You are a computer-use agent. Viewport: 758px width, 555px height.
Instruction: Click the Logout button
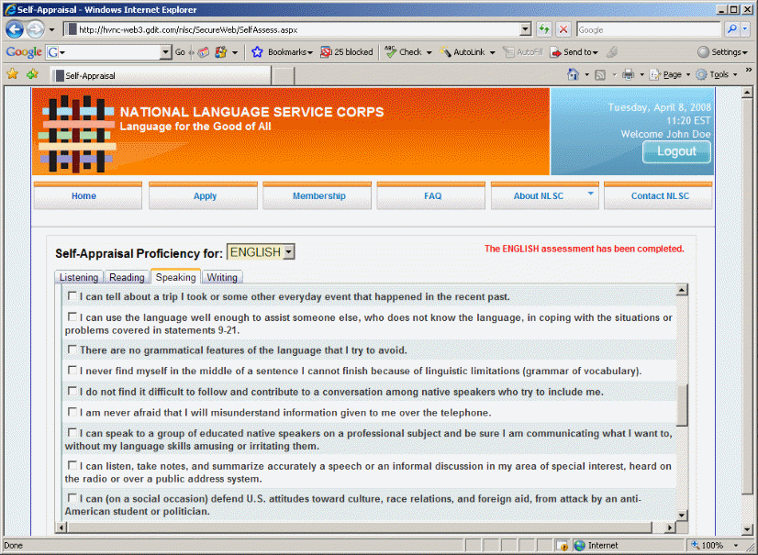point(676,151)
